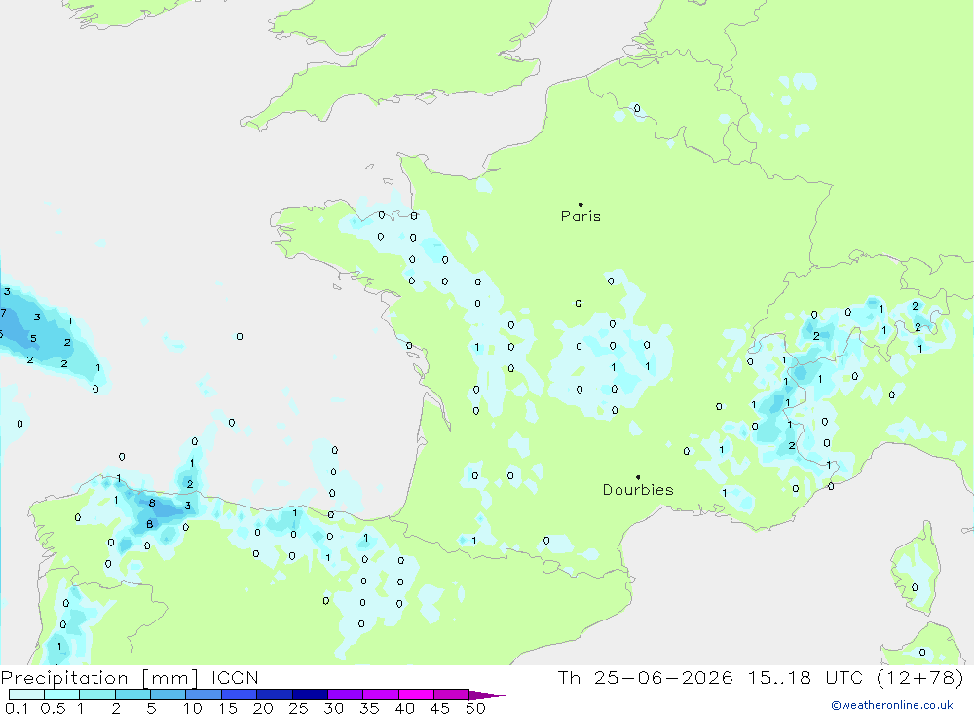Click the '10' legend scale label

click(193, 708)
